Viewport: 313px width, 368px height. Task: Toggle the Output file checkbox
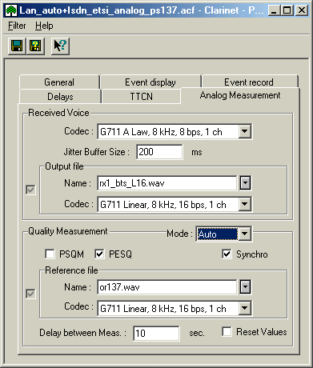coord(30,190)
